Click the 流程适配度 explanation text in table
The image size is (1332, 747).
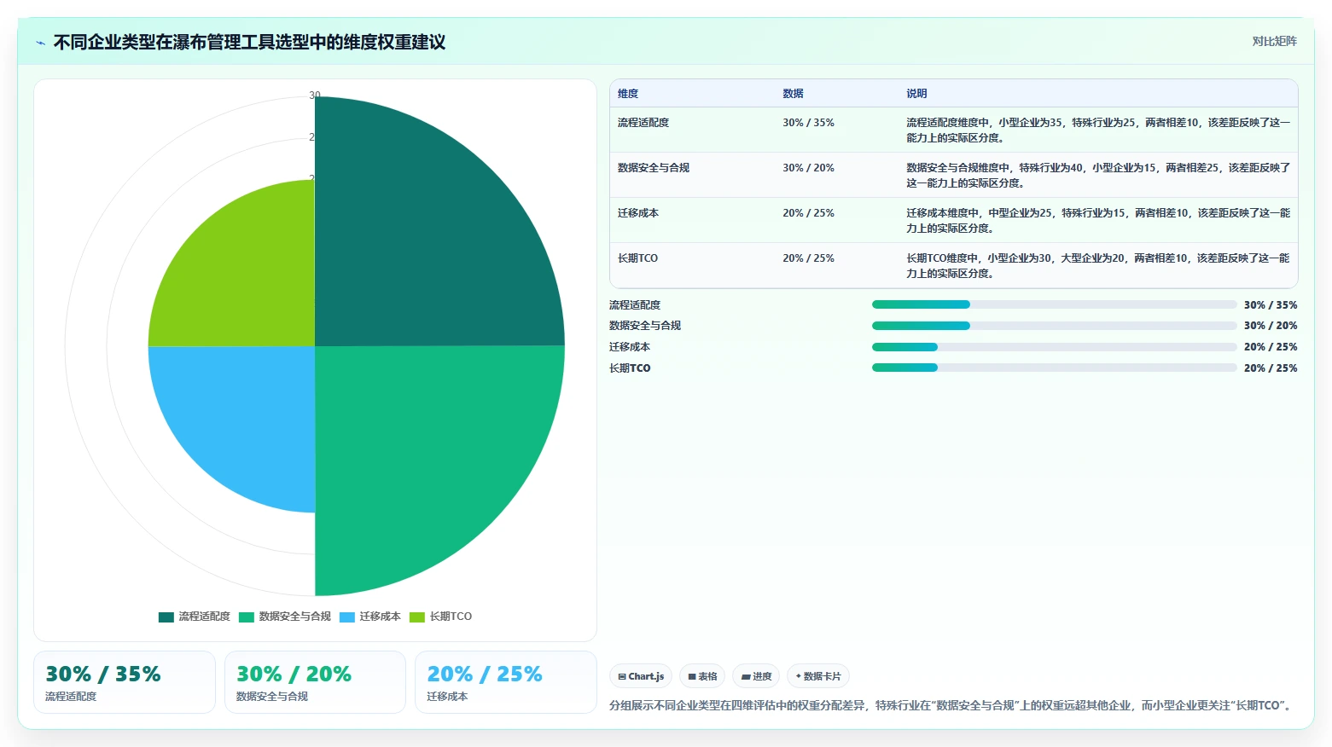coord(1098,130)
